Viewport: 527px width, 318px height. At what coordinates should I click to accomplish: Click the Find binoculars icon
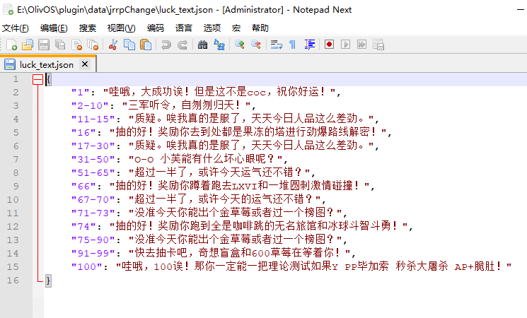click(202, 45)
